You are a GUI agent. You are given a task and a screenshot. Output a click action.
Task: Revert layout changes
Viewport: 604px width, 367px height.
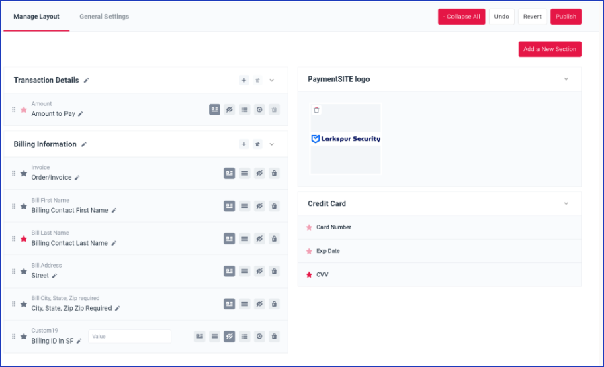pyautogui.click(x=532, y=17)
